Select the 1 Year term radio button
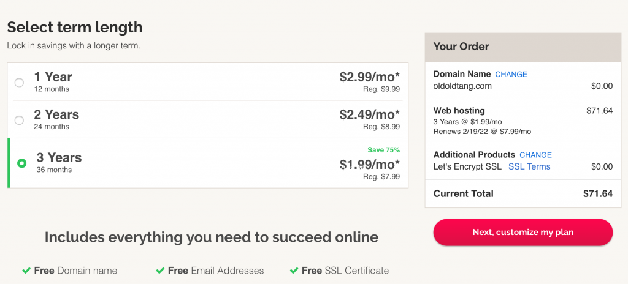Screen dimensions: 628x284 [19, 83]
